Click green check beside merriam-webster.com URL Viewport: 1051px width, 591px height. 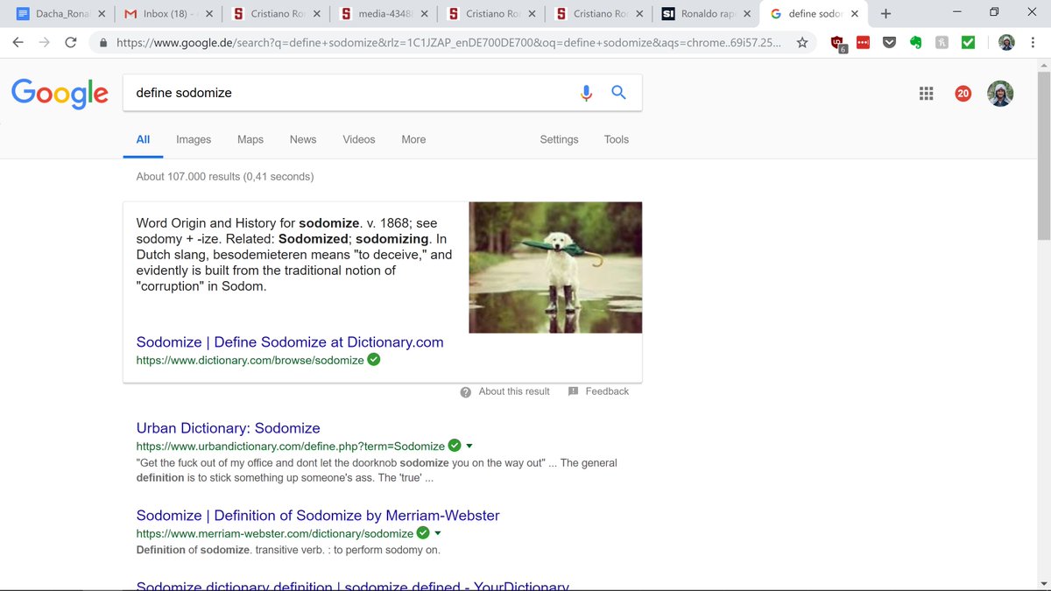(x=423, y=533)
